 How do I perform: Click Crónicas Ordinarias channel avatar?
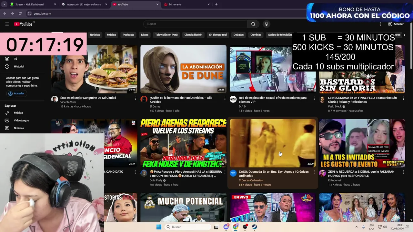coord(233,173)
